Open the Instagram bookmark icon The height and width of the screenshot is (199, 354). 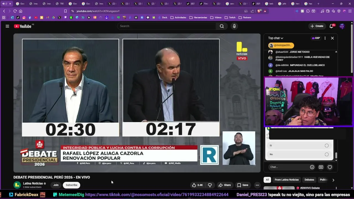[24, 17]
